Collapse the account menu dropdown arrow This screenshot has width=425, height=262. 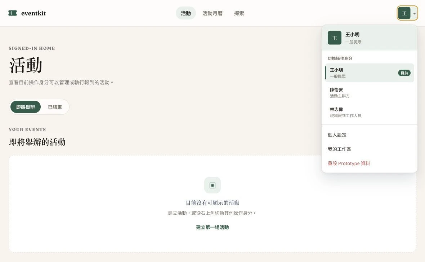click(415, 14)
